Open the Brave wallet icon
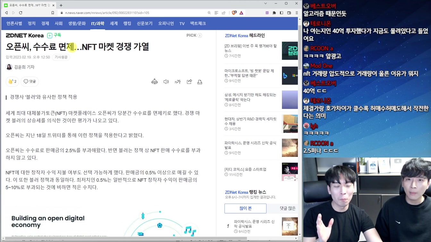 click(x=289, y=13)
